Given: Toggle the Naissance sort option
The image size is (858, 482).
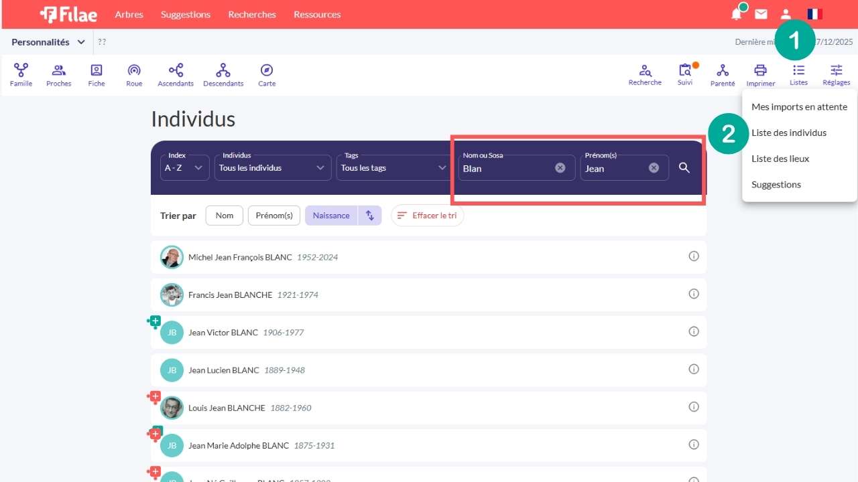Looking at the screenshot, I should pyautogui.click(x=331, y=216).
